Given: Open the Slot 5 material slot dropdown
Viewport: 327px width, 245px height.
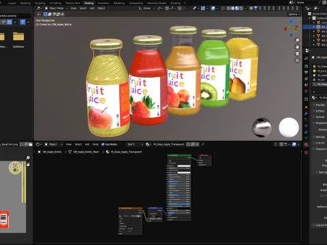Looking at the screenshot, I should (135, 144).
